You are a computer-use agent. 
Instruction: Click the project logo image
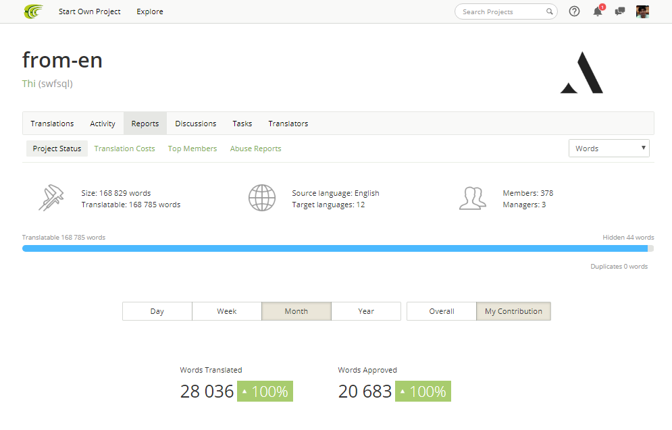point(581,72)
